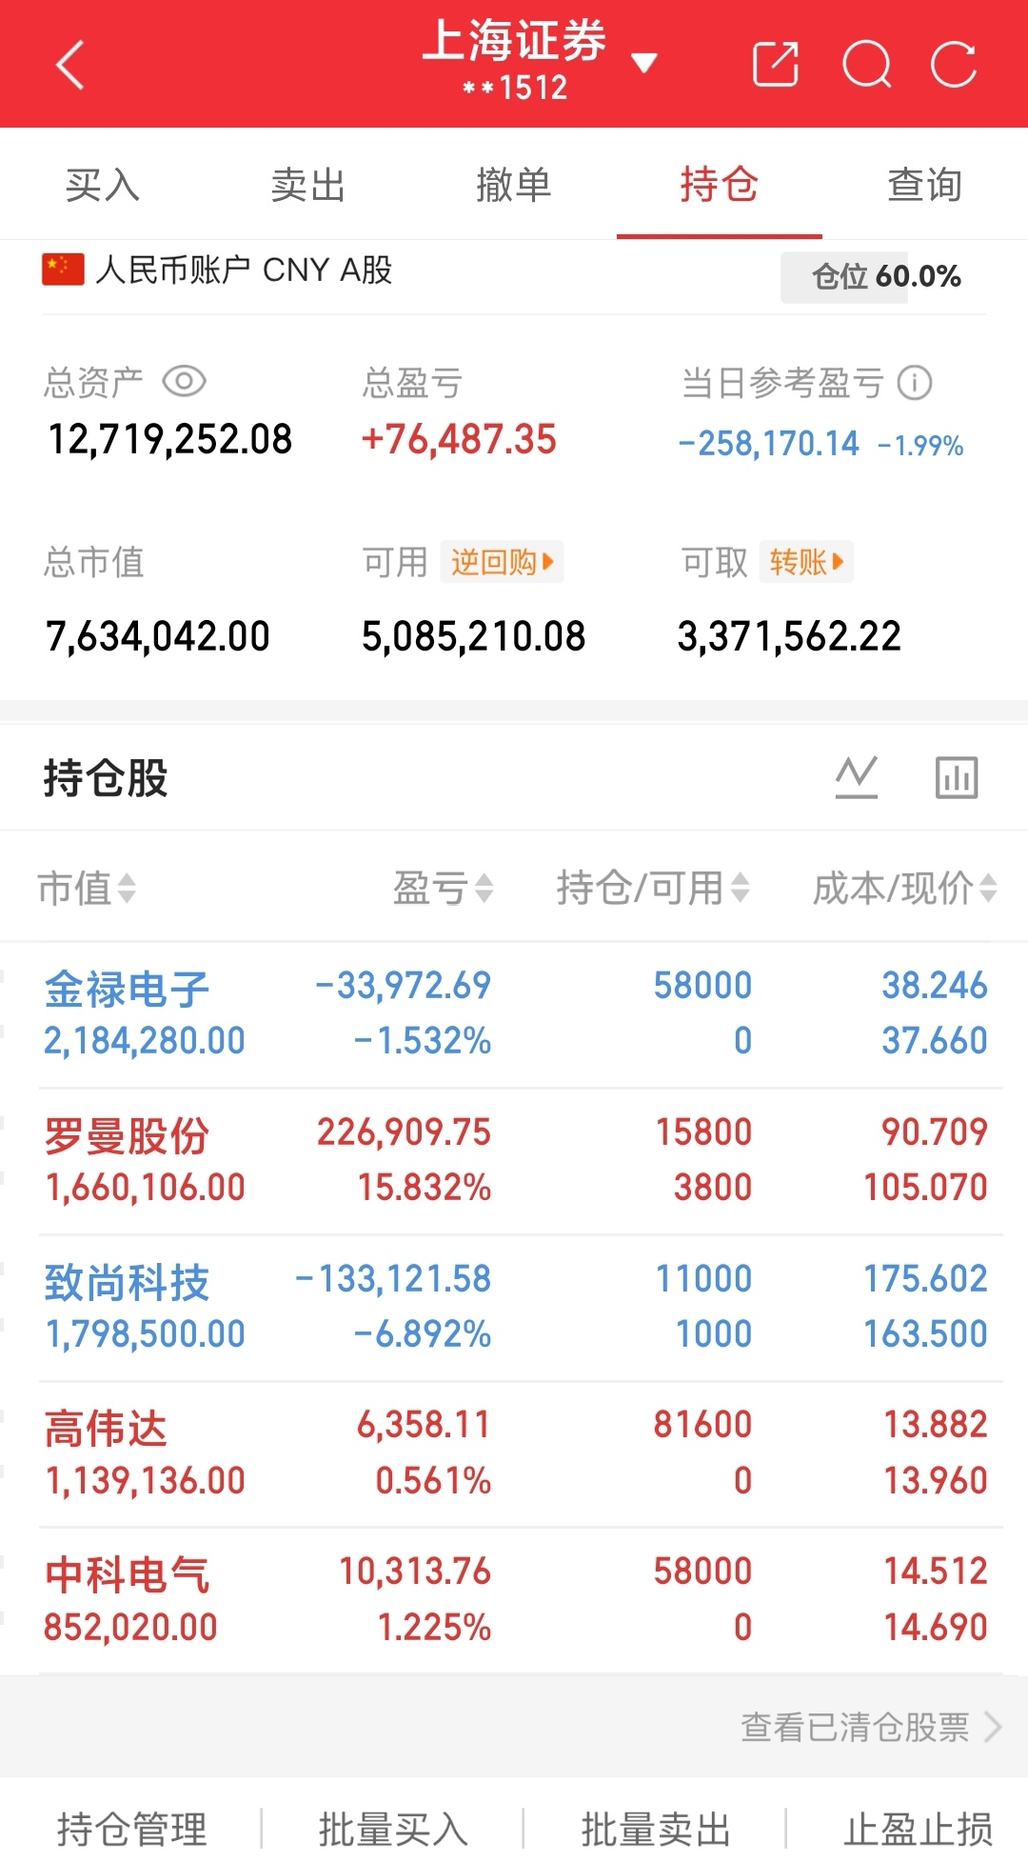Tap the 转账 transfer button

tap(806, 562)
